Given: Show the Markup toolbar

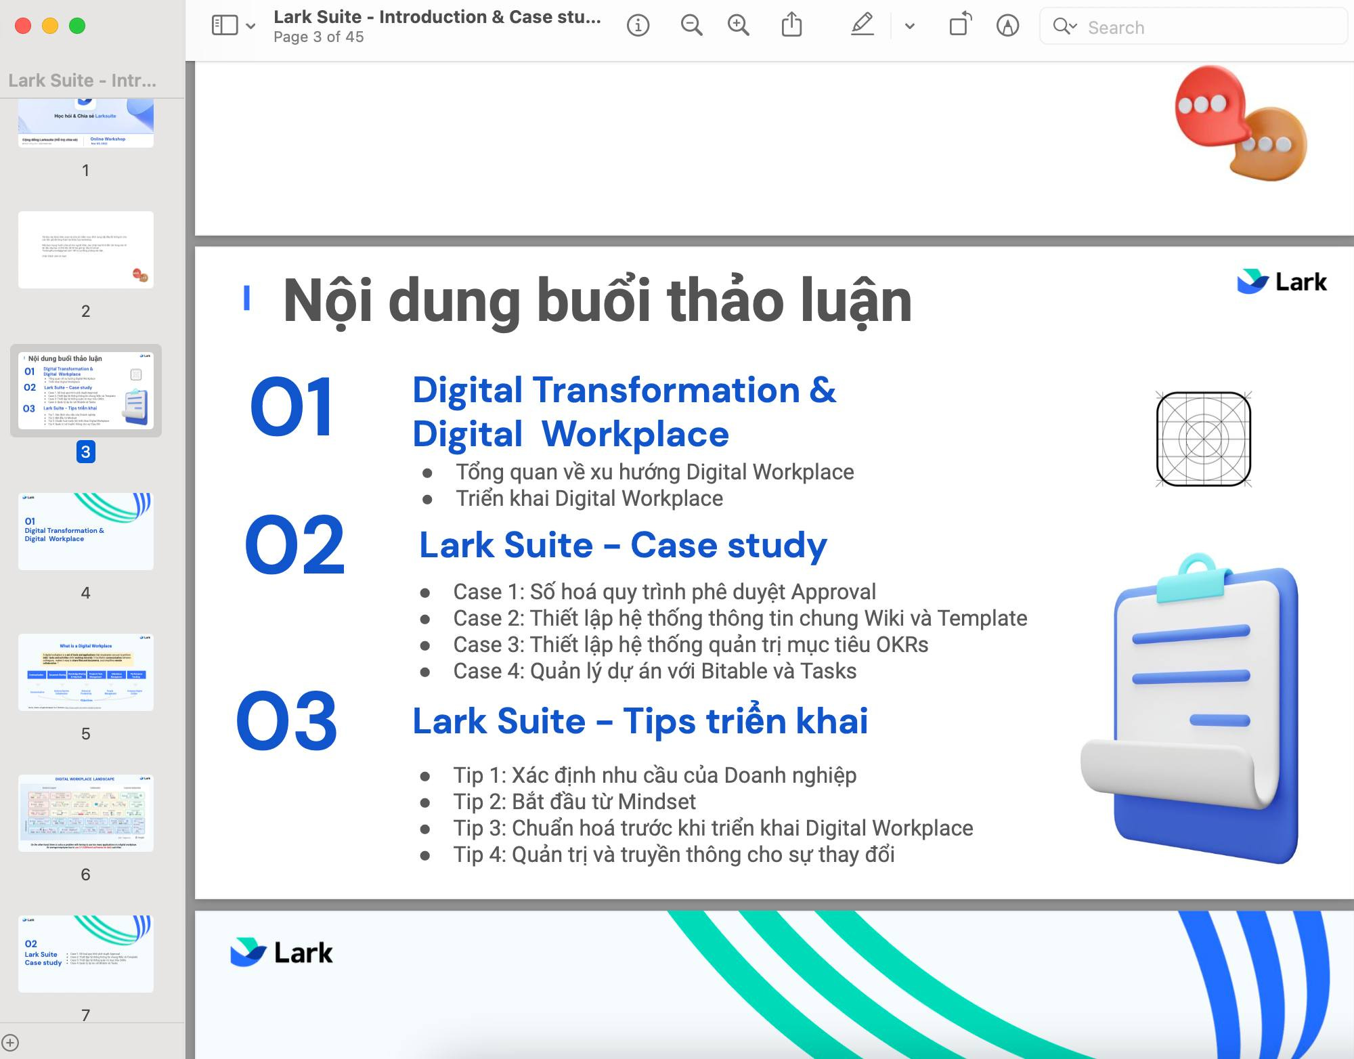Looking at the screenshot, I should click(x=1007, y=26).
